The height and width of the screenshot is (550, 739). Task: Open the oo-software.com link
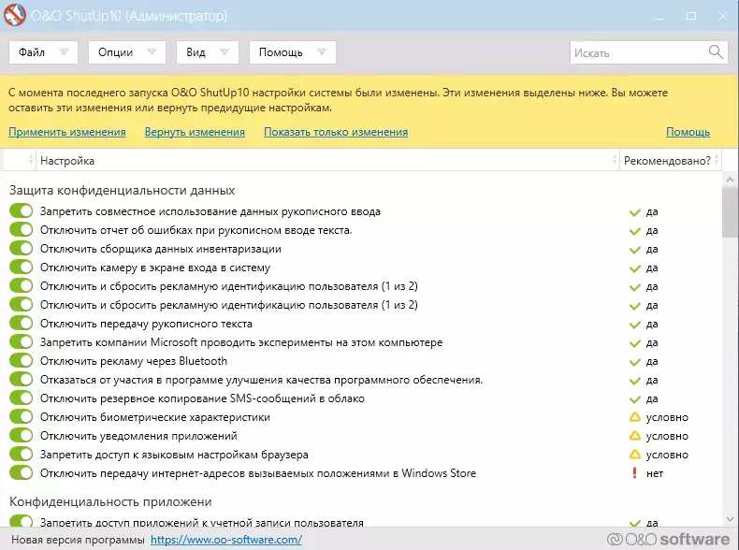[226, 540]
